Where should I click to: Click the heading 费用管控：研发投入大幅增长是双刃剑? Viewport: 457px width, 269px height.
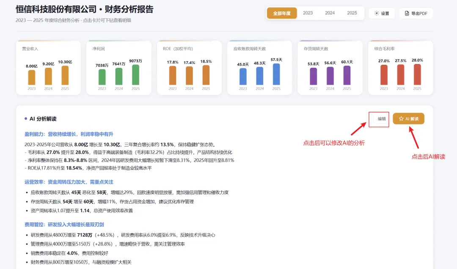64,225
